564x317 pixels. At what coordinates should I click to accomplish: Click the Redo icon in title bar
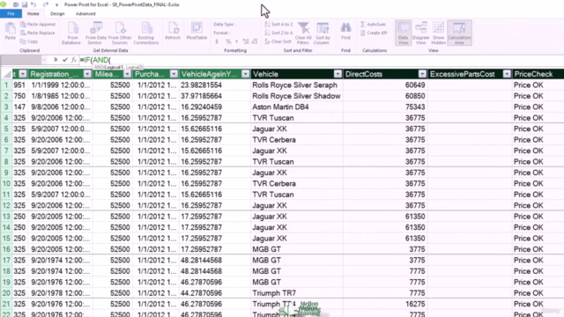[x=46, y=4]
